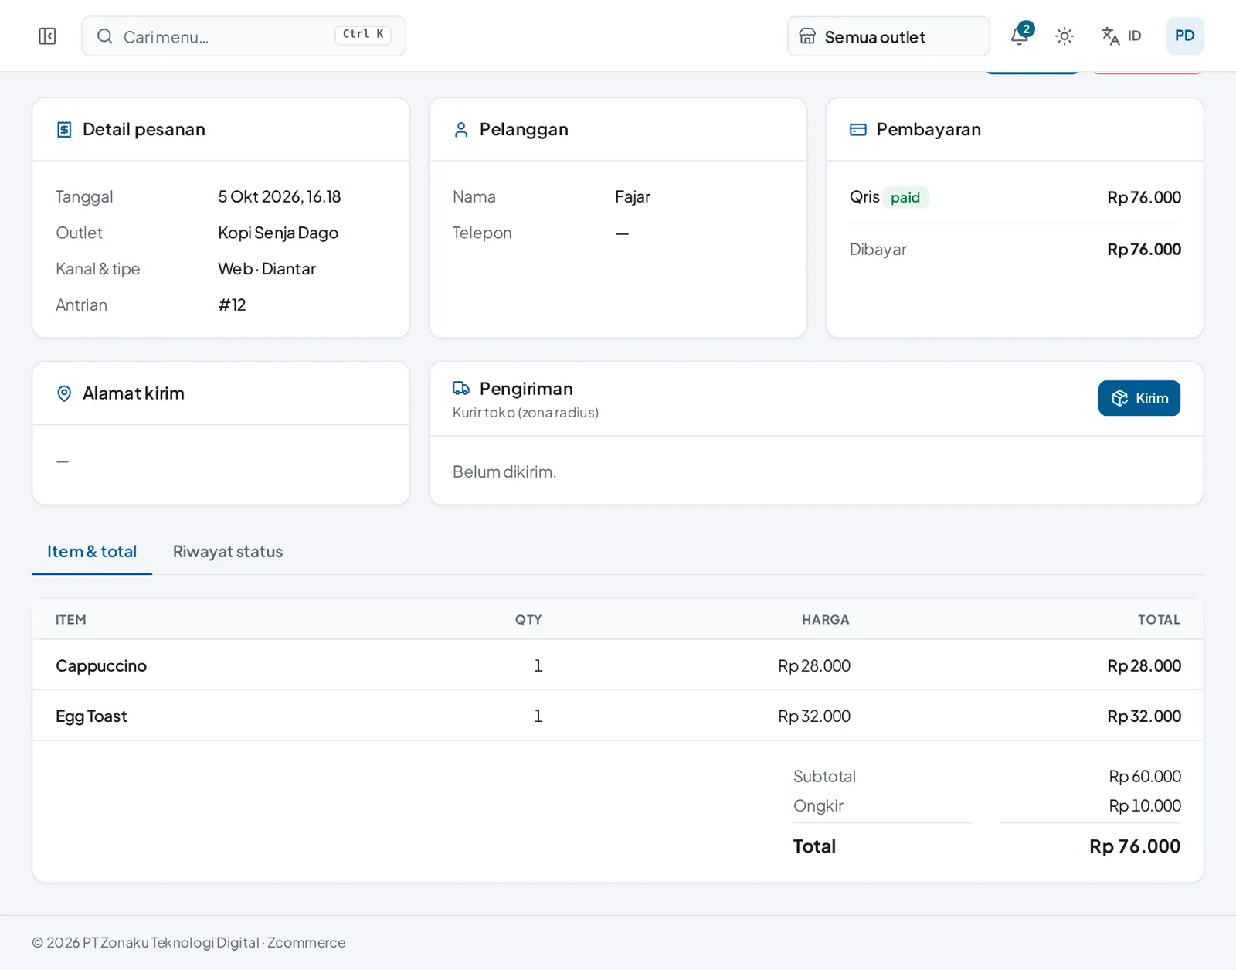Image resolution: width=1236 pixels, height=970 pixels.
Task: Toggle light/dark theme sun icon
Action: coord(1065,36)
